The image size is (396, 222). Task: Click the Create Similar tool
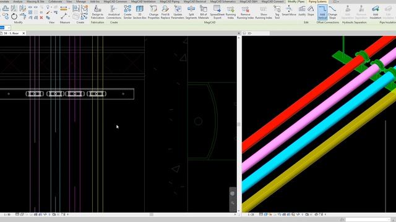click(x=127, y=12)
